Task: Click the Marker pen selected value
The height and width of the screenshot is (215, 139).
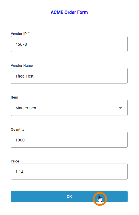Action: coord(26,108)
